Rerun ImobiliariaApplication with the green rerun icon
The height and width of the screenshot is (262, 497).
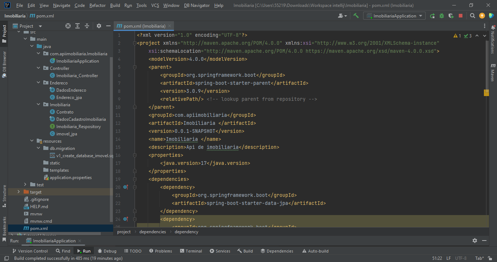(x=432, y=16)
